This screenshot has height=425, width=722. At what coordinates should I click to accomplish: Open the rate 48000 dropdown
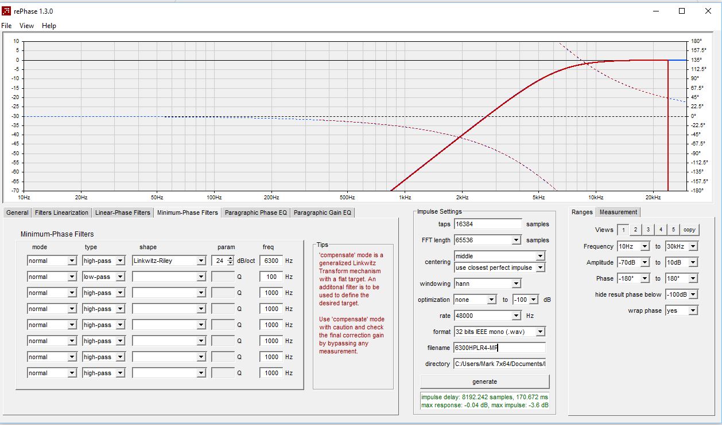[487, 316]
